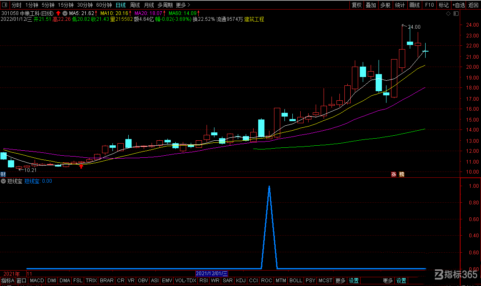
Task: Click the 短线宝: 0.00 indicator value
Action: [38, 181]
